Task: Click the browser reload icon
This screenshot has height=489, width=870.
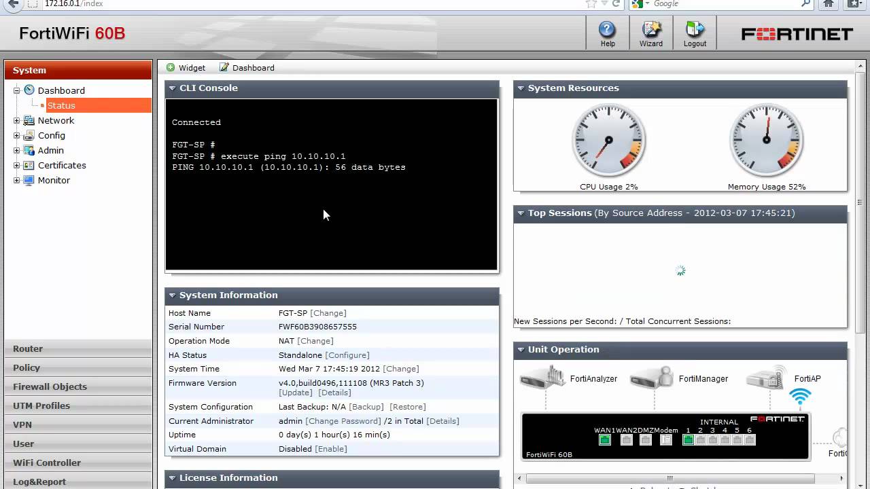Action: coord(616,3)
